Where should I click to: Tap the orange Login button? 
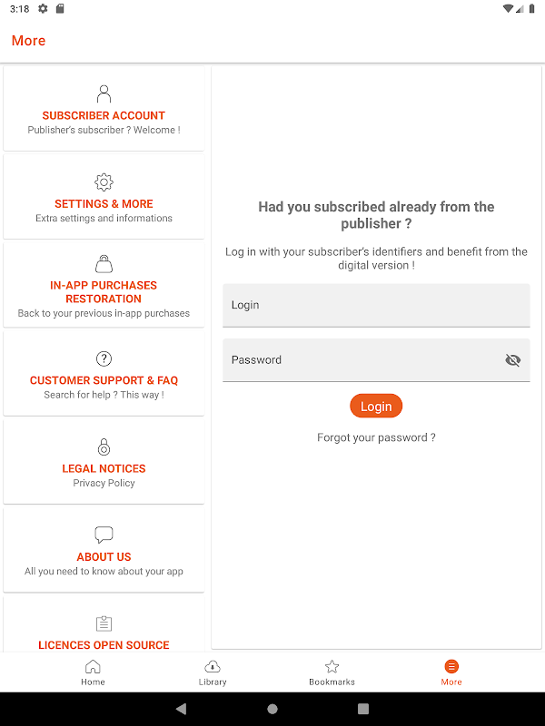(376, 406)
